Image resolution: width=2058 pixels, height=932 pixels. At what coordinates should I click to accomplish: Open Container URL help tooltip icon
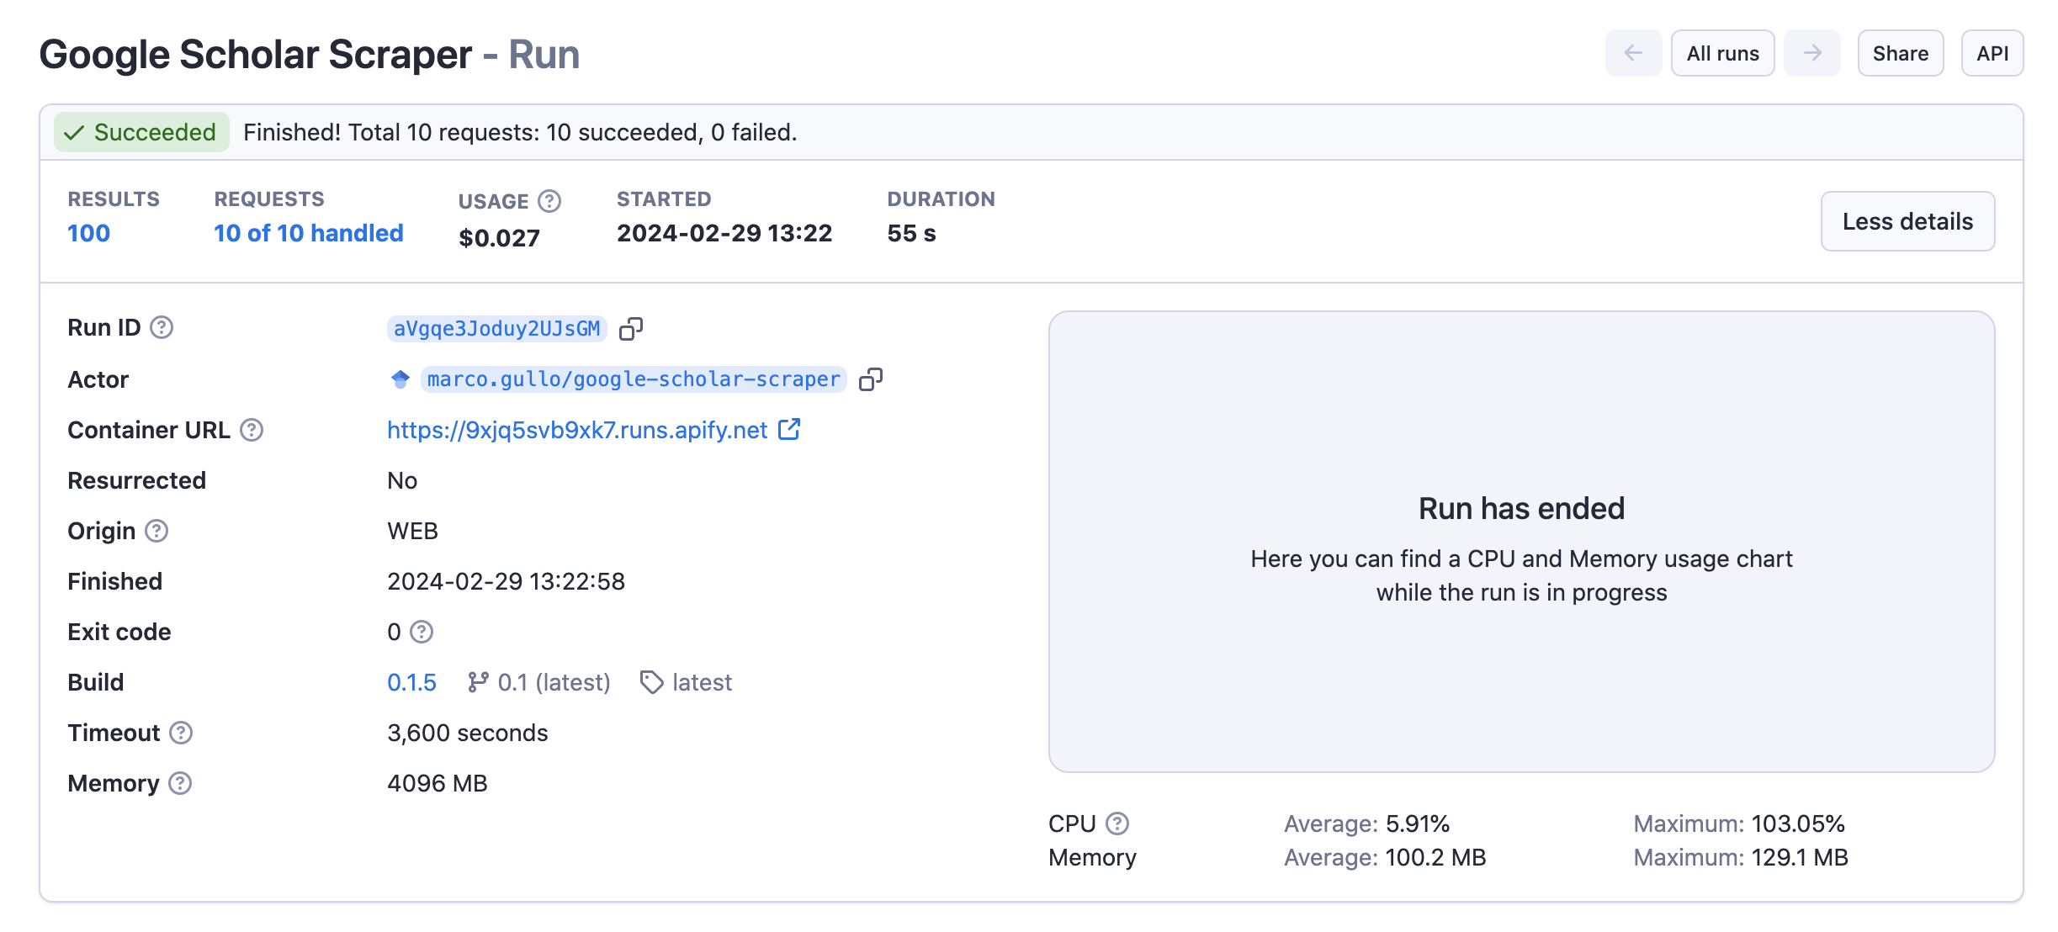252,430
